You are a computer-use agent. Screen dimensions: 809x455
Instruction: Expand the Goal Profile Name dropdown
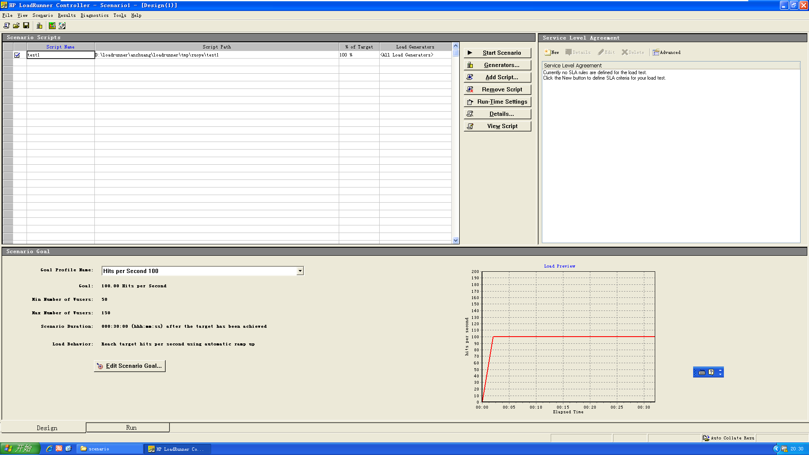coord(300,270)
